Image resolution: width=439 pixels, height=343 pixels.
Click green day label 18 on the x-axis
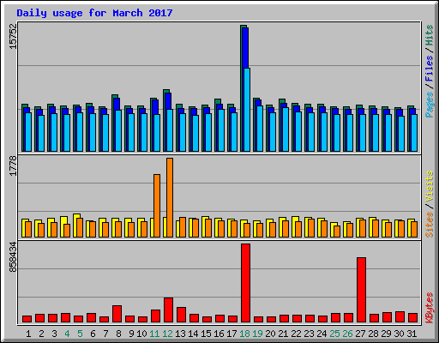tap(244, 334)
